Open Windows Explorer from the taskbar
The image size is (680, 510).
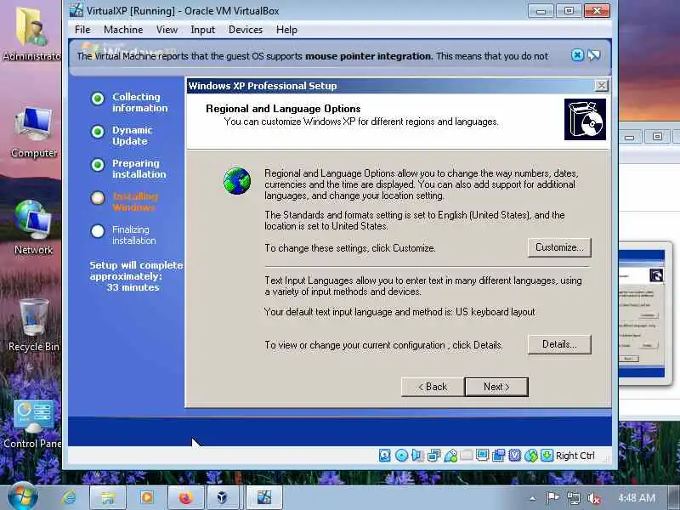108,497
